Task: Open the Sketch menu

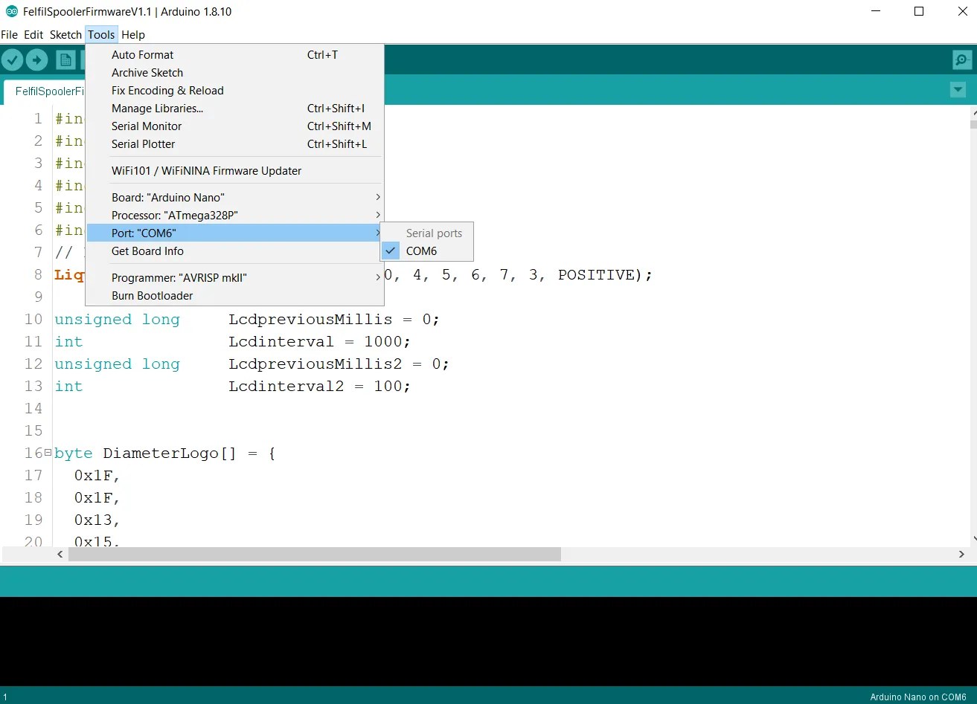Action: (x=65, y=35)
